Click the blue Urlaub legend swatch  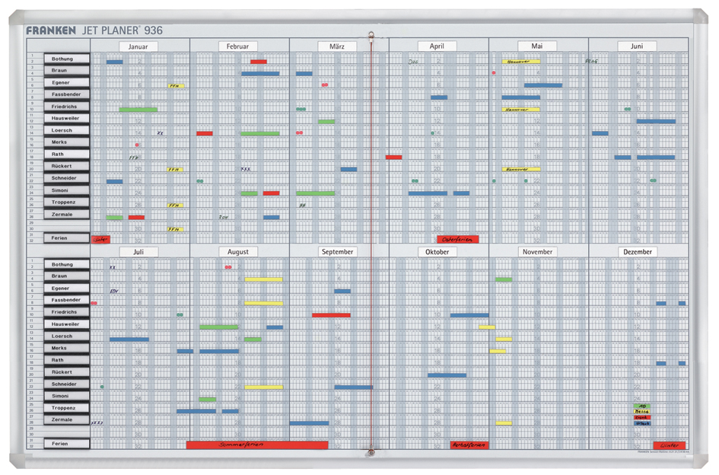pyautogui.click(x=642, y=423)
